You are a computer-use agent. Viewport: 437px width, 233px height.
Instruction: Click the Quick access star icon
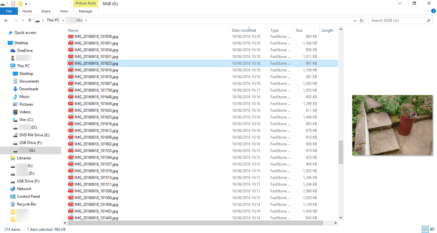tap(10, 33)
